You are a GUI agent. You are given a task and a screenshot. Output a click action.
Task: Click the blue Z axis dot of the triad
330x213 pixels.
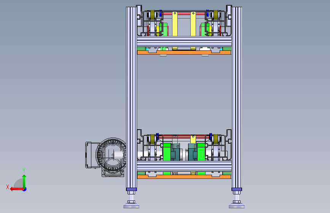[25, 189]
